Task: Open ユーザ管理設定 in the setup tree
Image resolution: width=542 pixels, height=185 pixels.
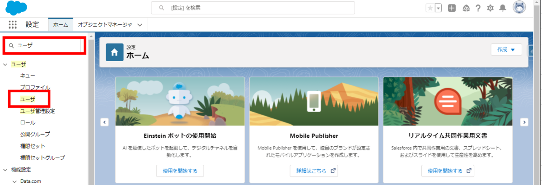Action: point(37,111)
